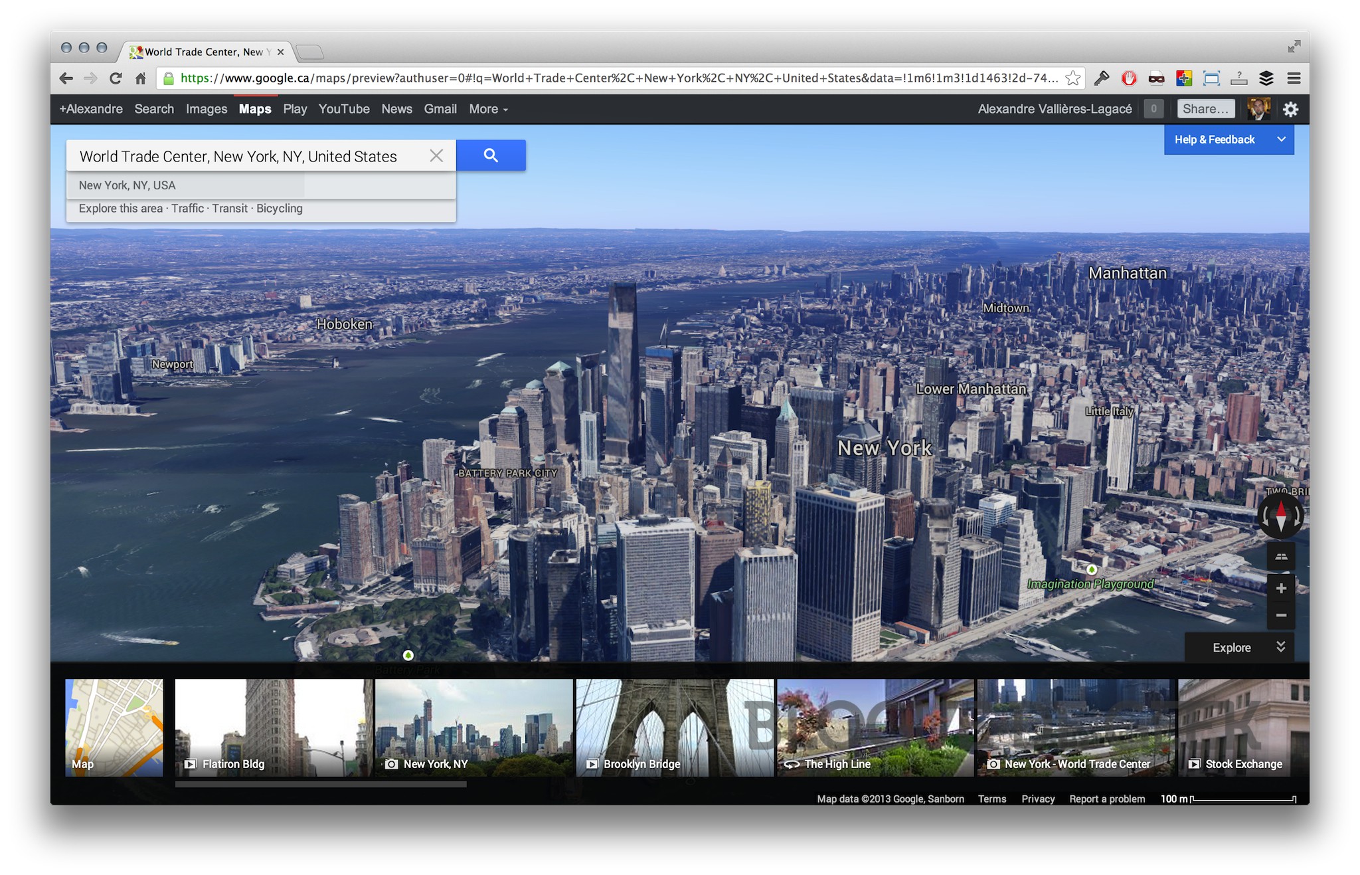This screenshot has width=1360, height=875.
Task: Open New York - World Trade Center thumbnail
Action: (x=1076, y=728)
